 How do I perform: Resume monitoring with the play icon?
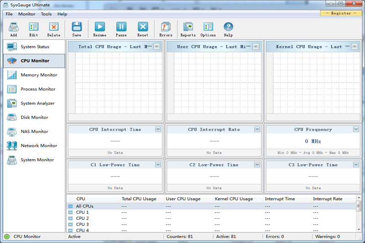pyautogui.click(x=99, y=29)
